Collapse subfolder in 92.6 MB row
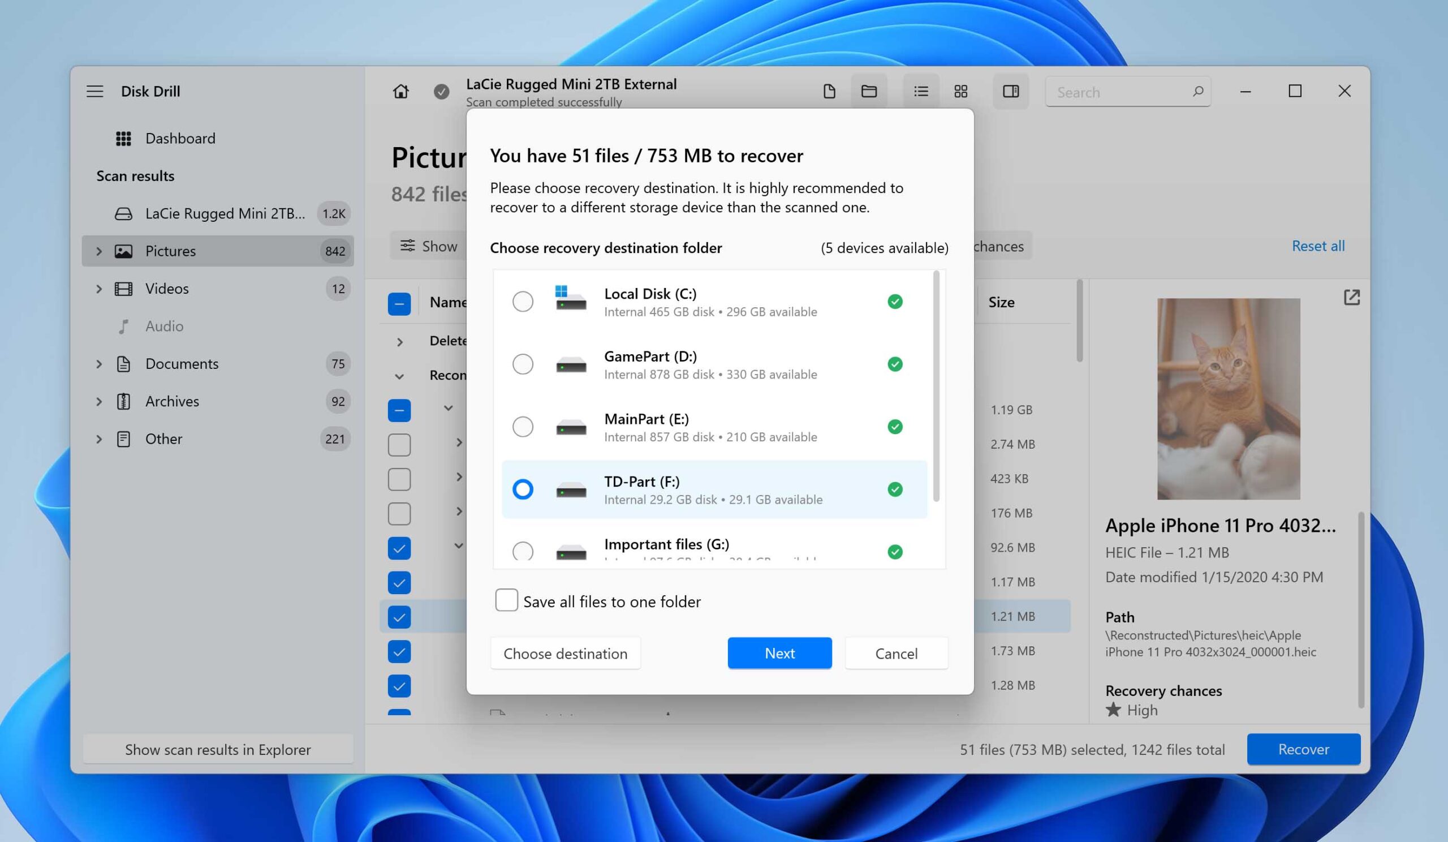The image size is (1448, 842). [x=459, y=546]
